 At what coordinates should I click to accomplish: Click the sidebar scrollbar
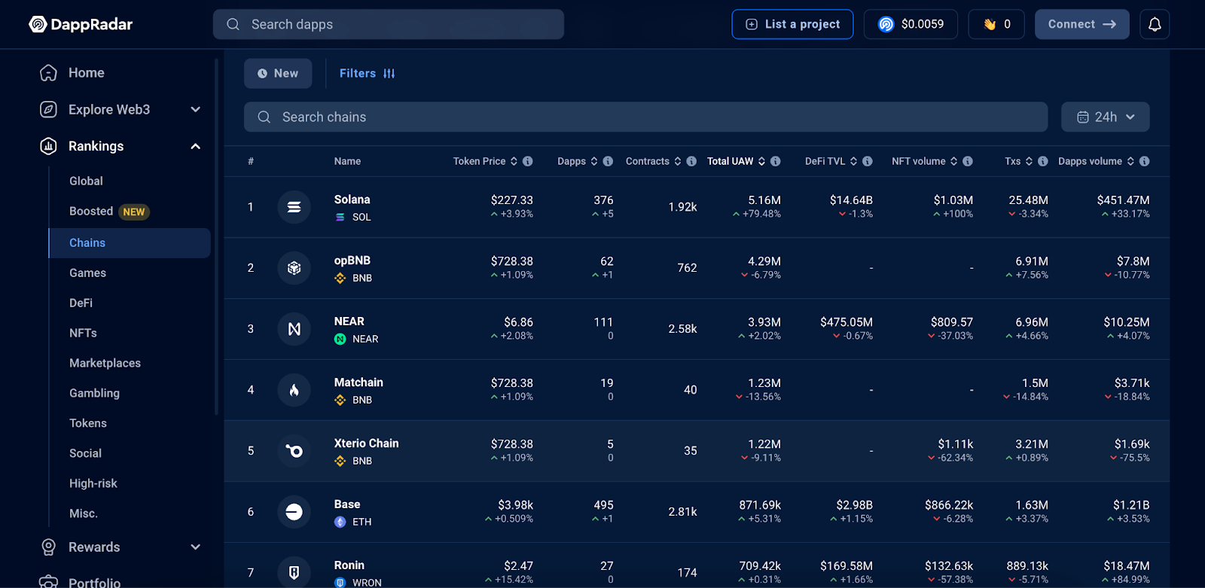(x=217, y=237)
